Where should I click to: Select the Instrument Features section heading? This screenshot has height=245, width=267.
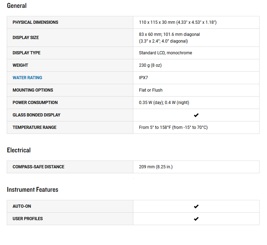tap(32, 190)
